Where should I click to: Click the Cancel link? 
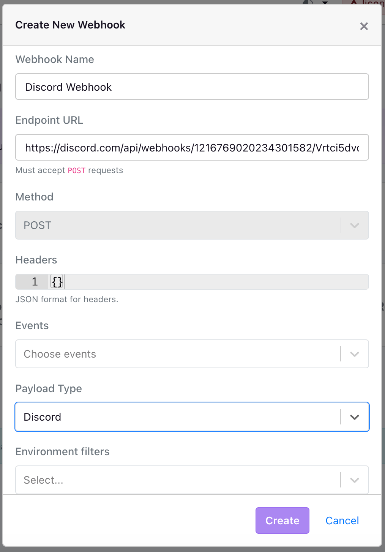coord(342,520)
